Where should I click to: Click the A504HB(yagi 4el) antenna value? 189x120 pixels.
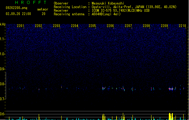click(106, 14)
